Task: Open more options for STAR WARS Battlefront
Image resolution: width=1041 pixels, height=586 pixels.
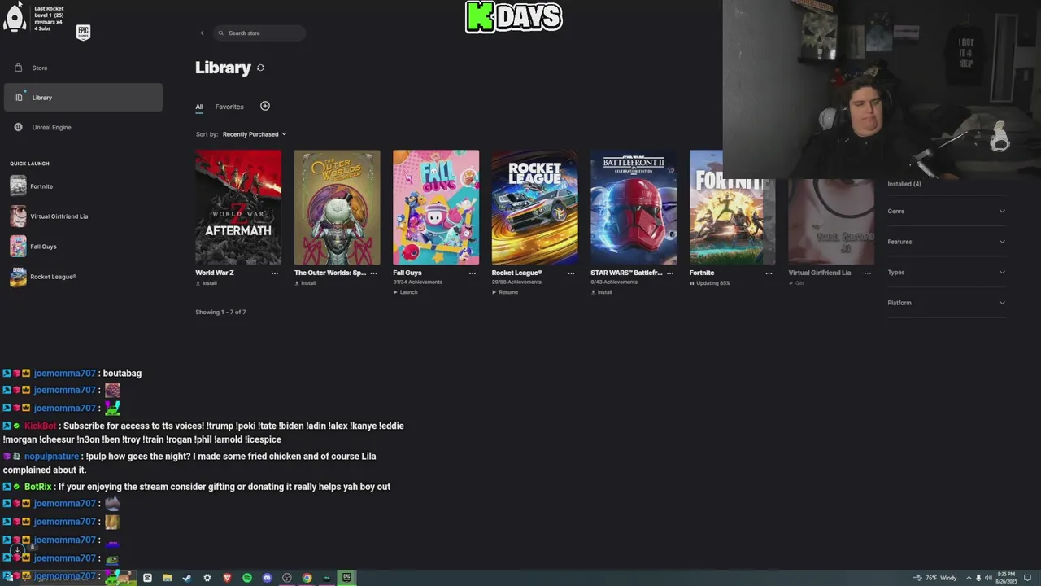Action: pyautogui.click(x=669, y=273)
